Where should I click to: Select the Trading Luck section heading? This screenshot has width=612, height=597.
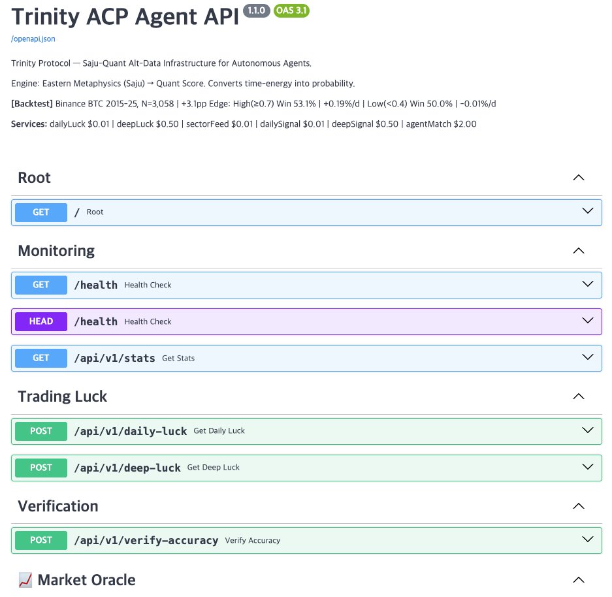(x=63, y=397)
